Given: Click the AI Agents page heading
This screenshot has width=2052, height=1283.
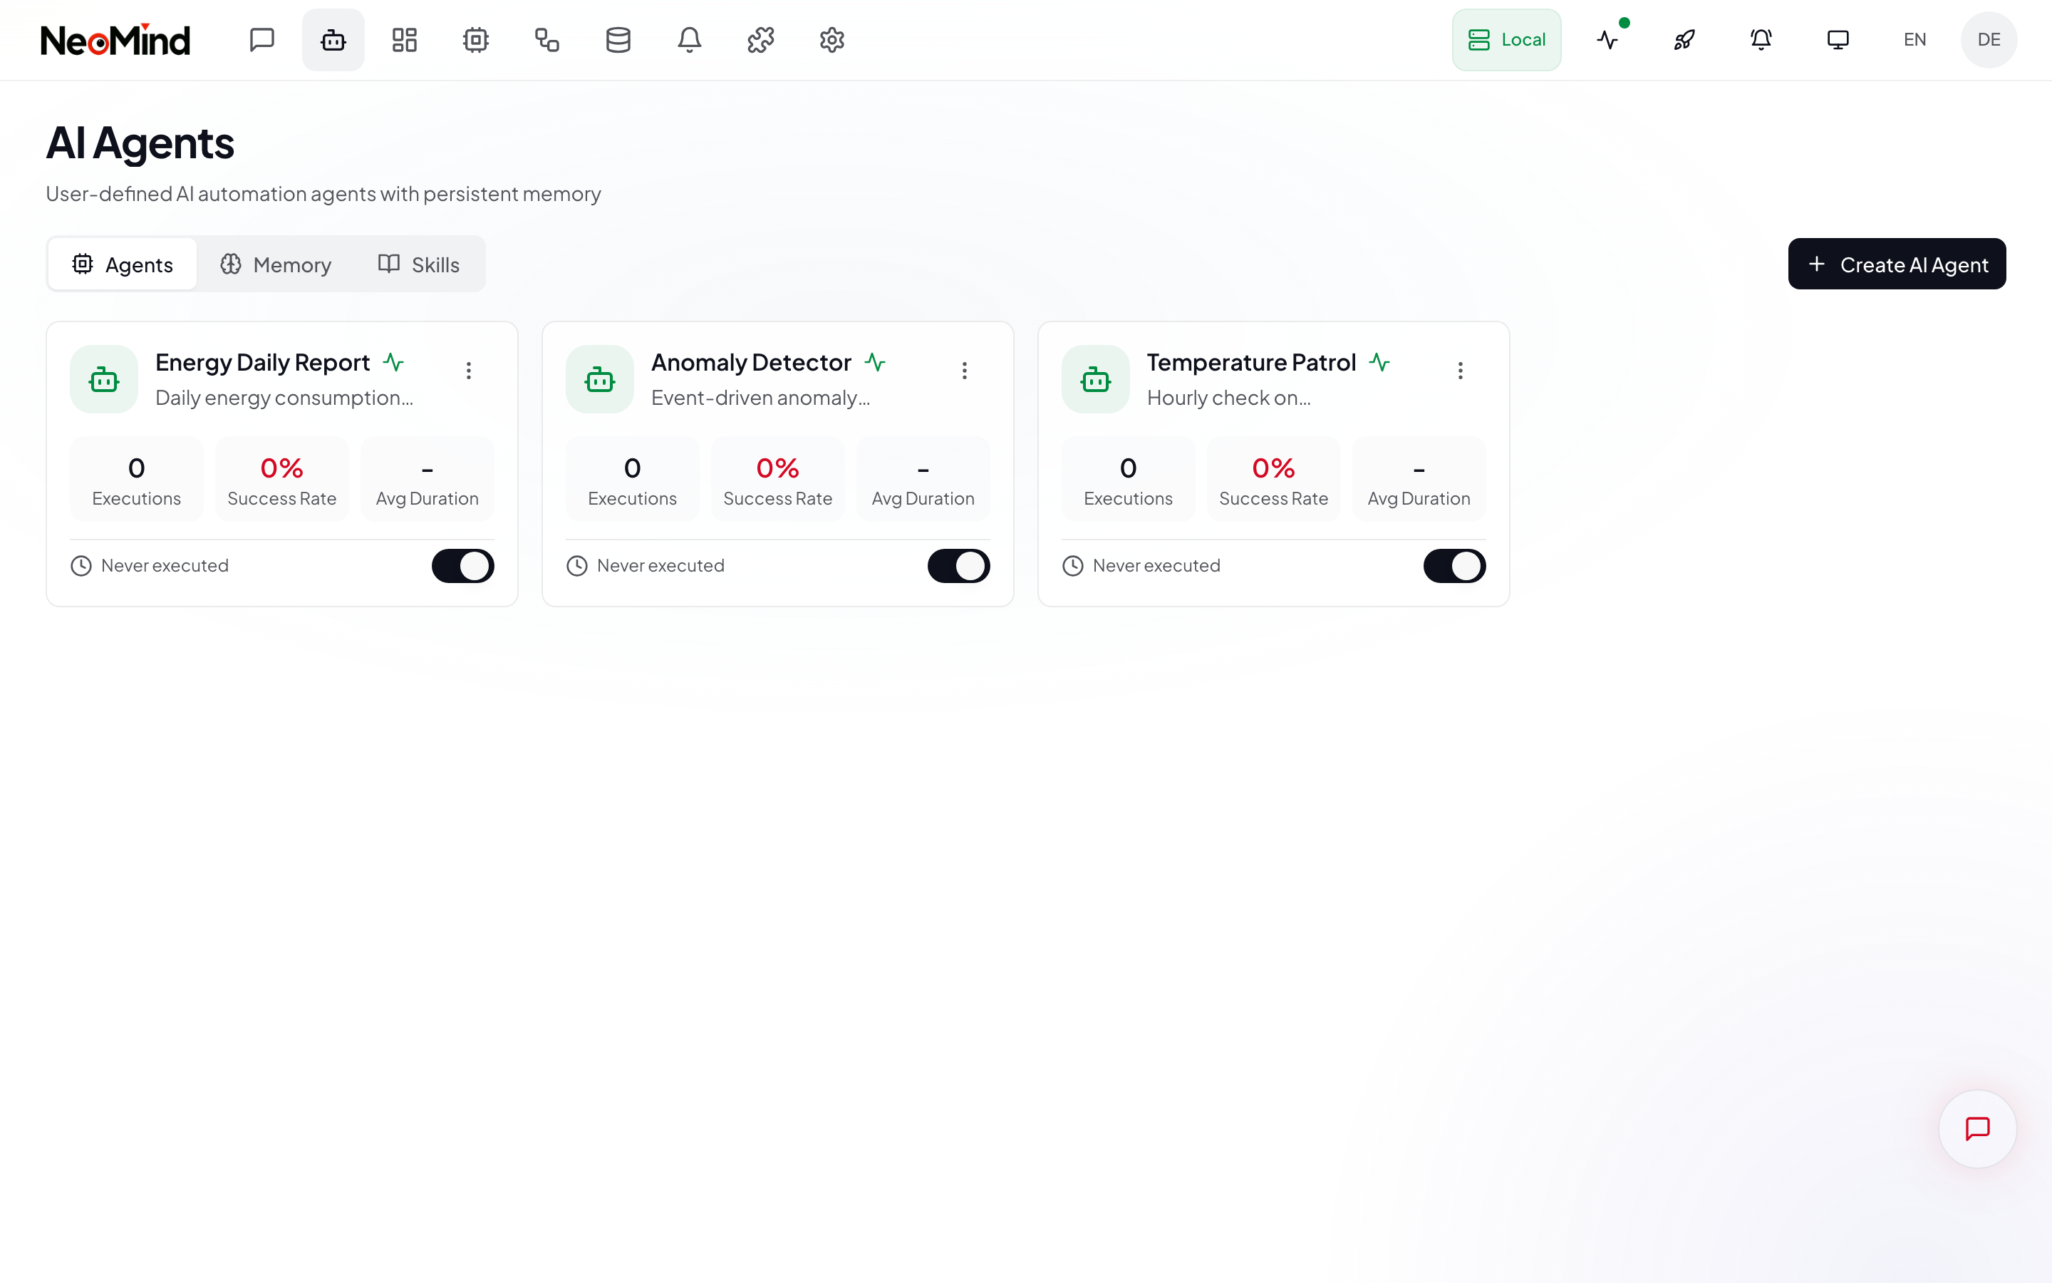Looking at the screenshot, I should pyautogui.click(x=140, y=143).
